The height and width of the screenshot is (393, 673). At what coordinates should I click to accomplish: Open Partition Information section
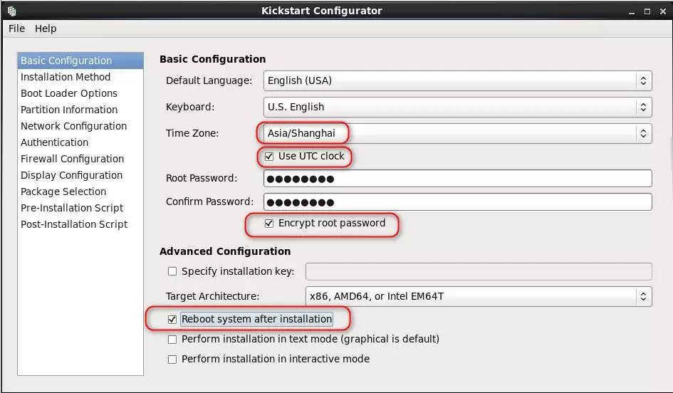(69, 110)
